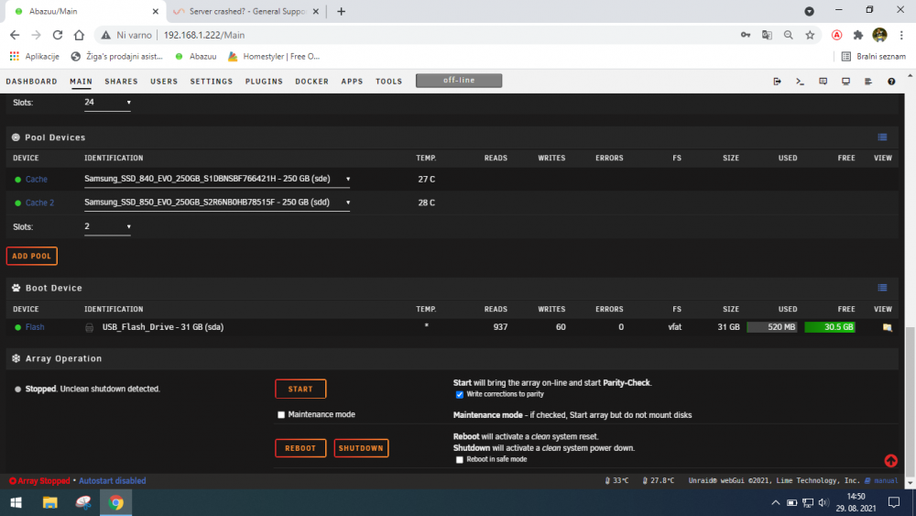Viewport: 916px width, 516px height.
Task: Open the Settings menu
Action: [x=212, y=82]
